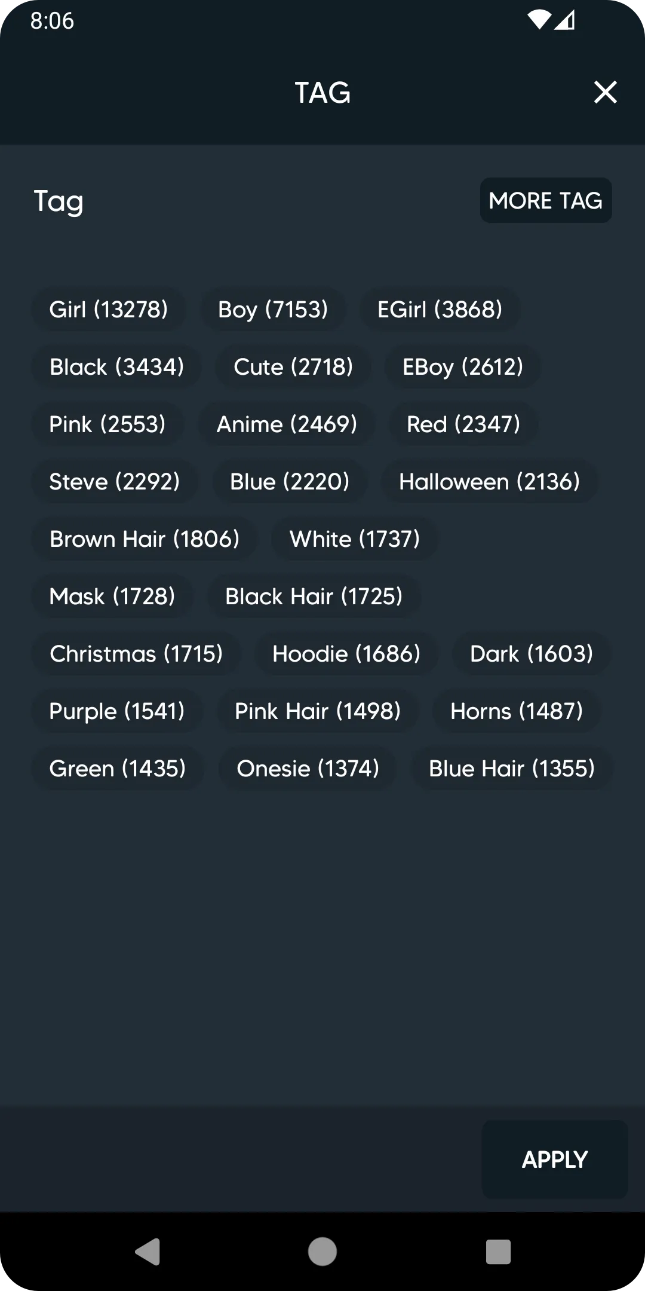Tap the Android home circle icon

(322, 1252)
